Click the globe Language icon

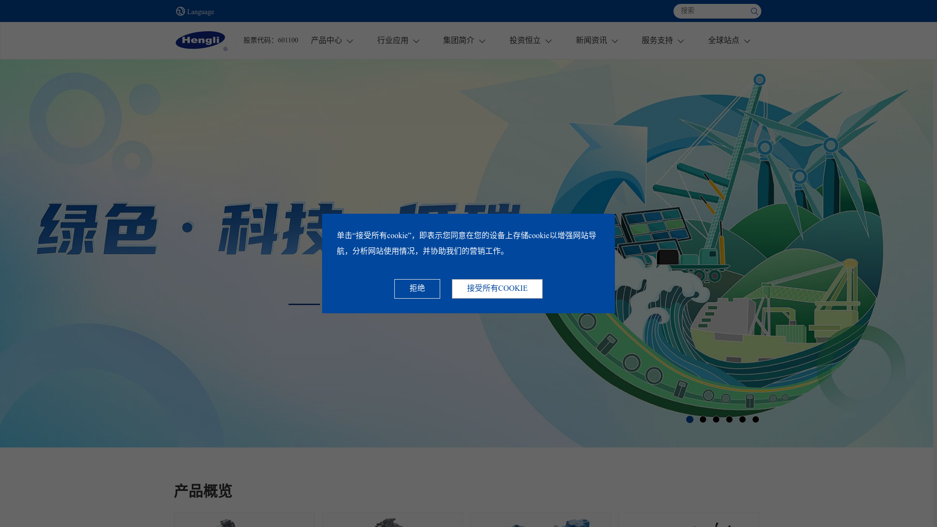[x=181, y=11]
